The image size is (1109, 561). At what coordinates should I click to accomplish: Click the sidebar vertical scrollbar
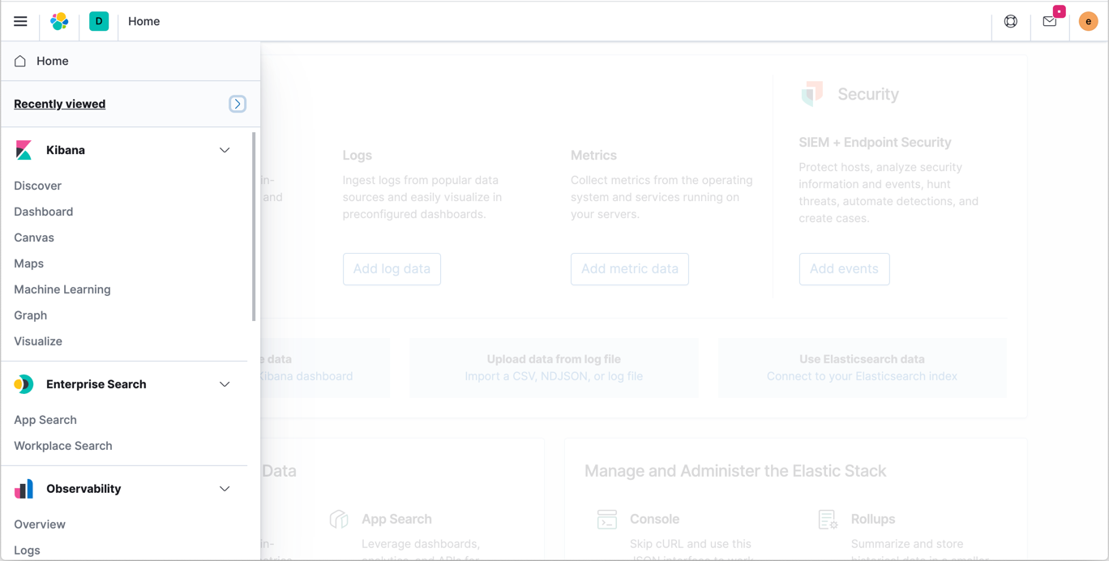click(x=254, y=227)
